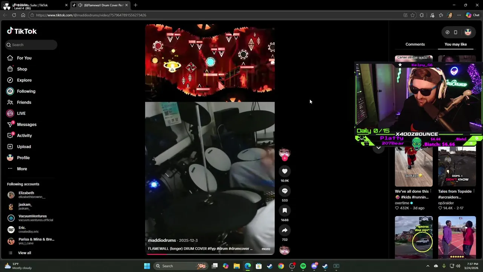483x272 pixels.
Task: Open the 'So Fast' kids running thumbnail
Action: point(414,166)
